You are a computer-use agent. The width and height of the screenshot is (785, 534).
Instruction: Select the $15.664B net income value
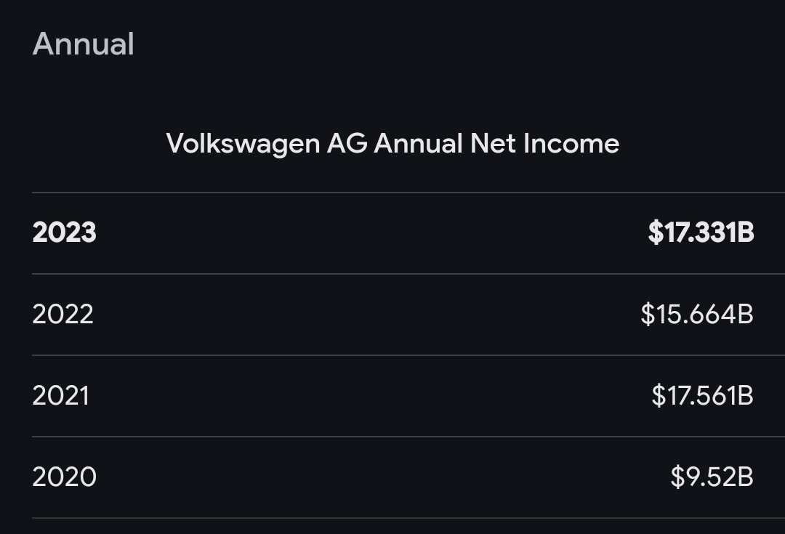(x=696, y=314)
